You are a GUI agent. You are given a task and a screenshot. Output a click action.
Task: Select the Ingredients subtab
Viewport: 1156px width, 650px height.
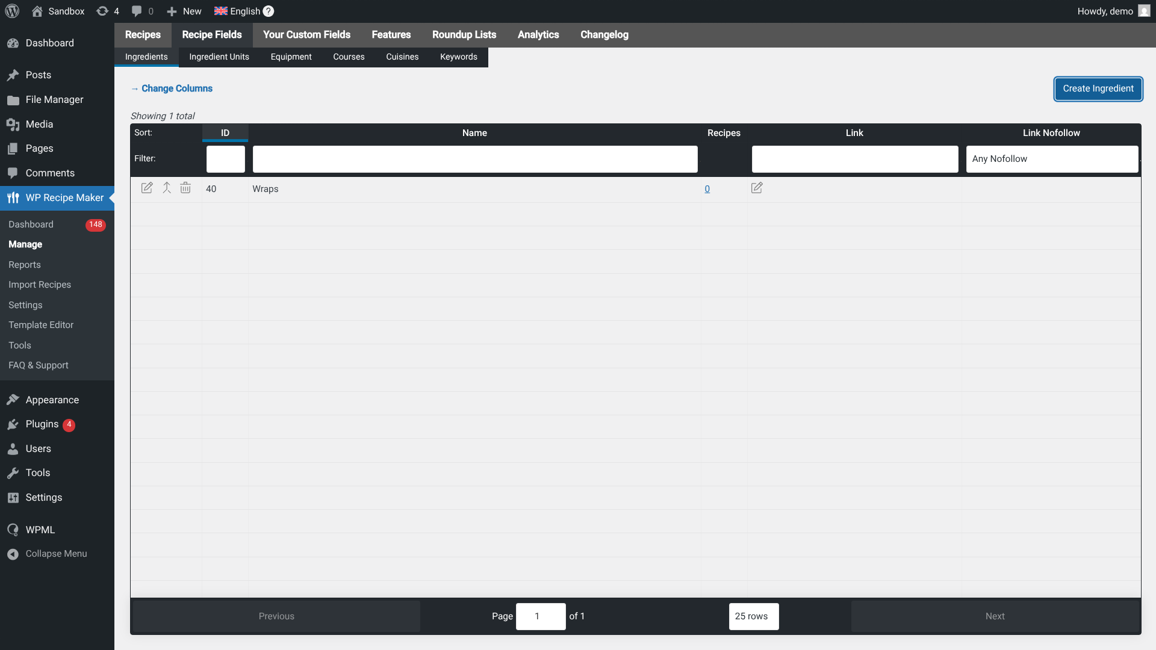[x=146, y=57]
